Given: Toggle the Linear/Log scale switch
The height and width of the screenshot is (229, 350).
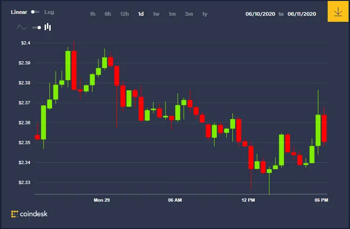Looking at the screenshot, I should coord(35,12).
